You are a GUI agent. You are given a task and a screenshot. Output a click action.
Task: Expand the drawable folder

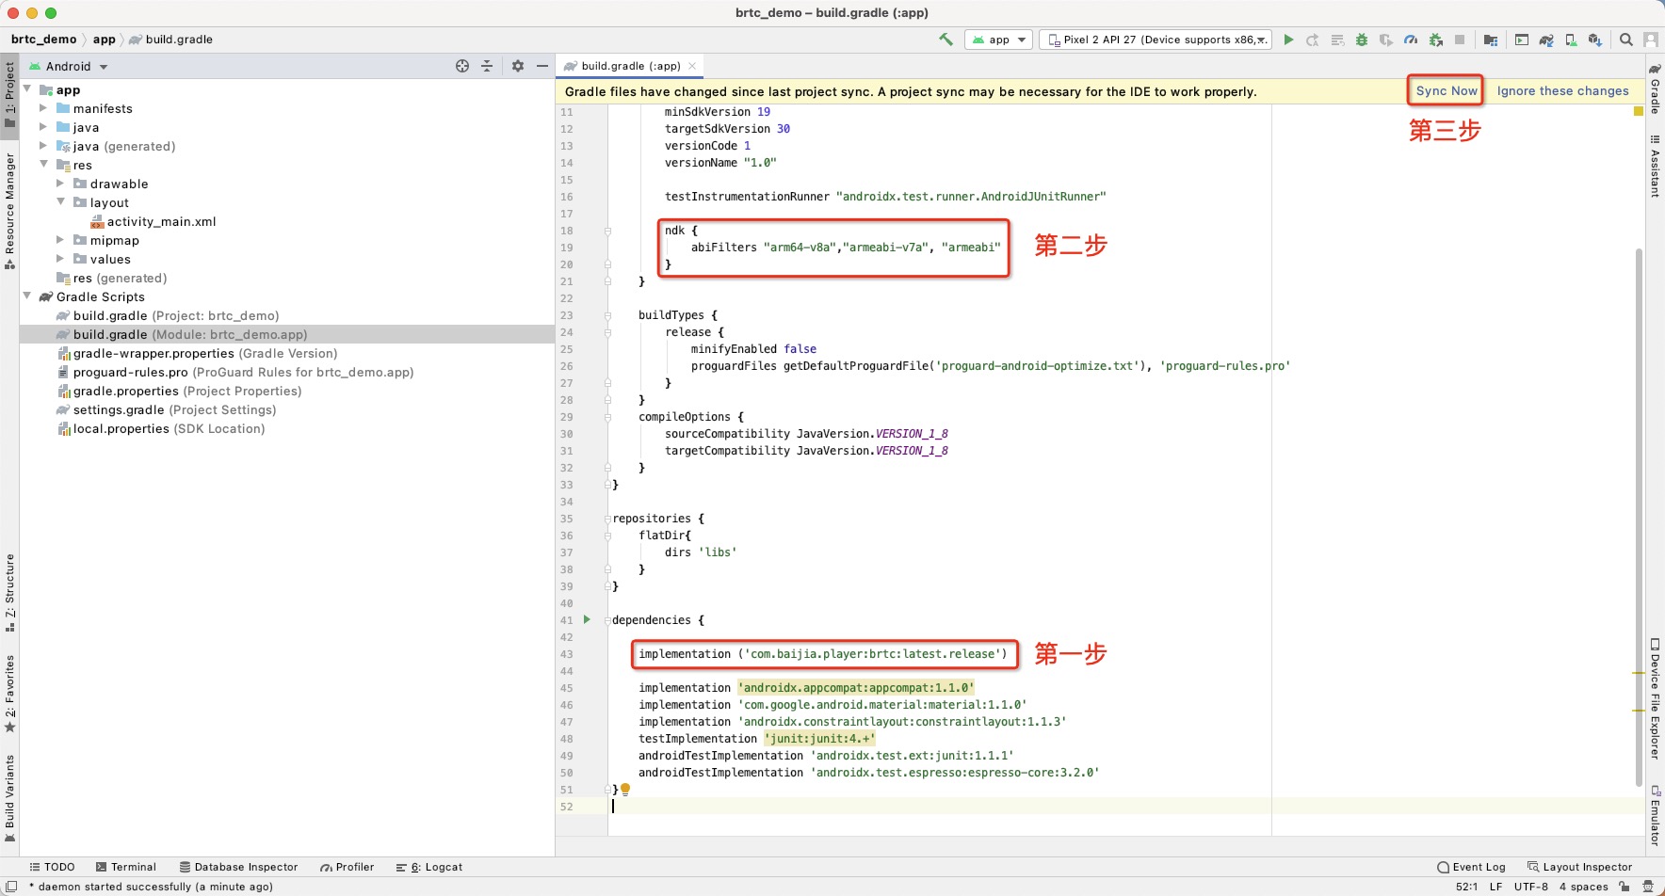pos(60,184)
